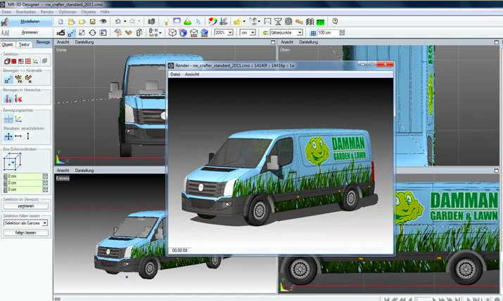Open the color palette tool
503x301 pixels.
(212, 22)
